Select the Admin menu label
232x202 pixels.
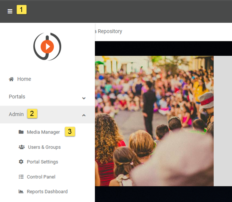point(16,114)
